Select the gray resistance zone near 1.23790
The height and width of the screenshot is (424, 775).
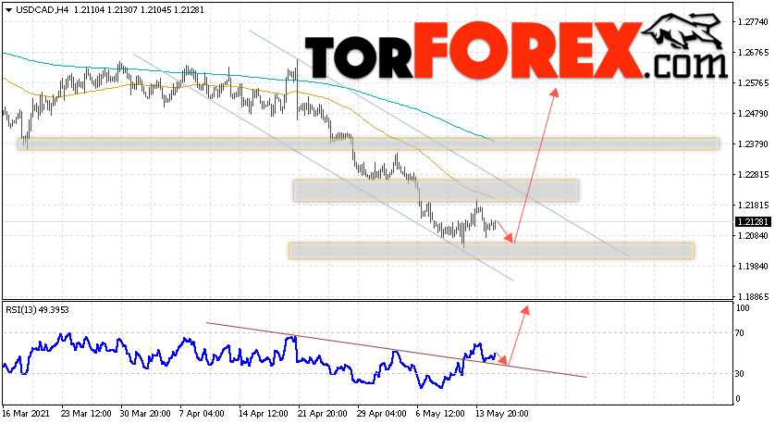[x=368, y=144]
